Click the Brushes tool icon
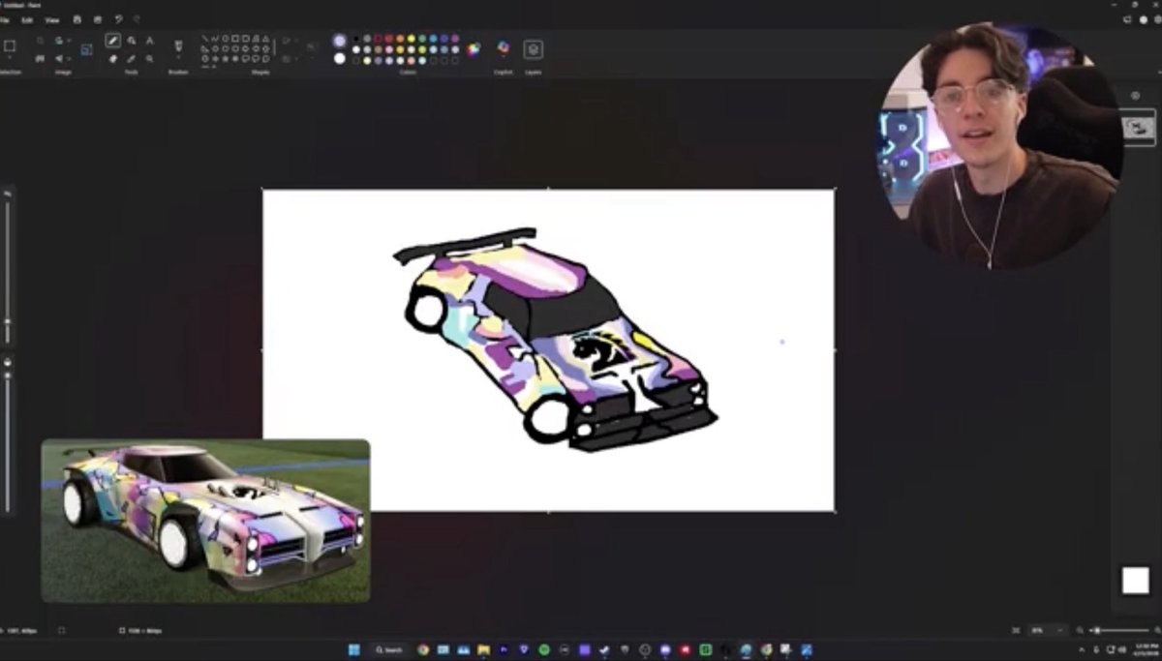 pyautogui.click(x=178, y=45)
